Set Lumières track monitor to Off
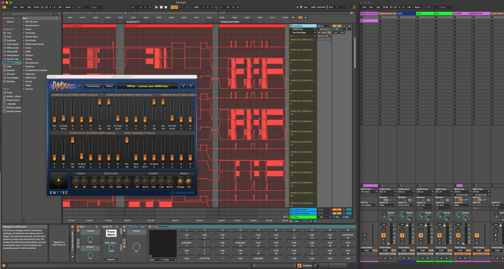This screenshot has height=269, width=504. tap(329, 33)
